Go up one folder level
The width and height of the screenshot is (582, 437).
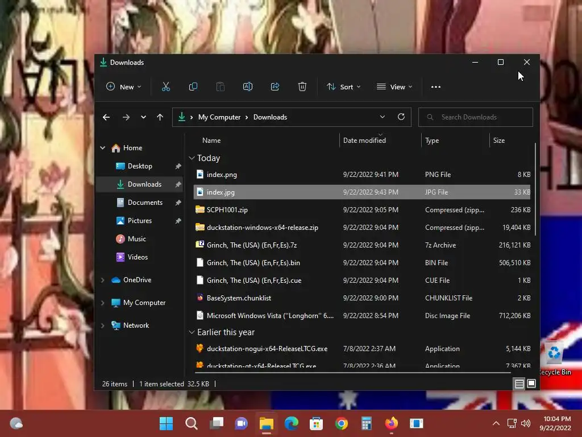[x=160, y=117]
